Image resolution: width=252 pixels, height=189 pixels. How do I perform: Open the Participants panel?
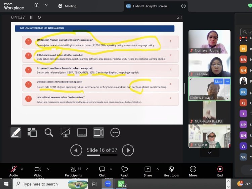click(73, 171)
